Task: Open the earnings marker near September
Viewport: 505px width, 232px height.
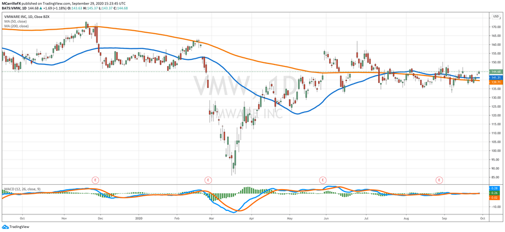Action: 439,180
